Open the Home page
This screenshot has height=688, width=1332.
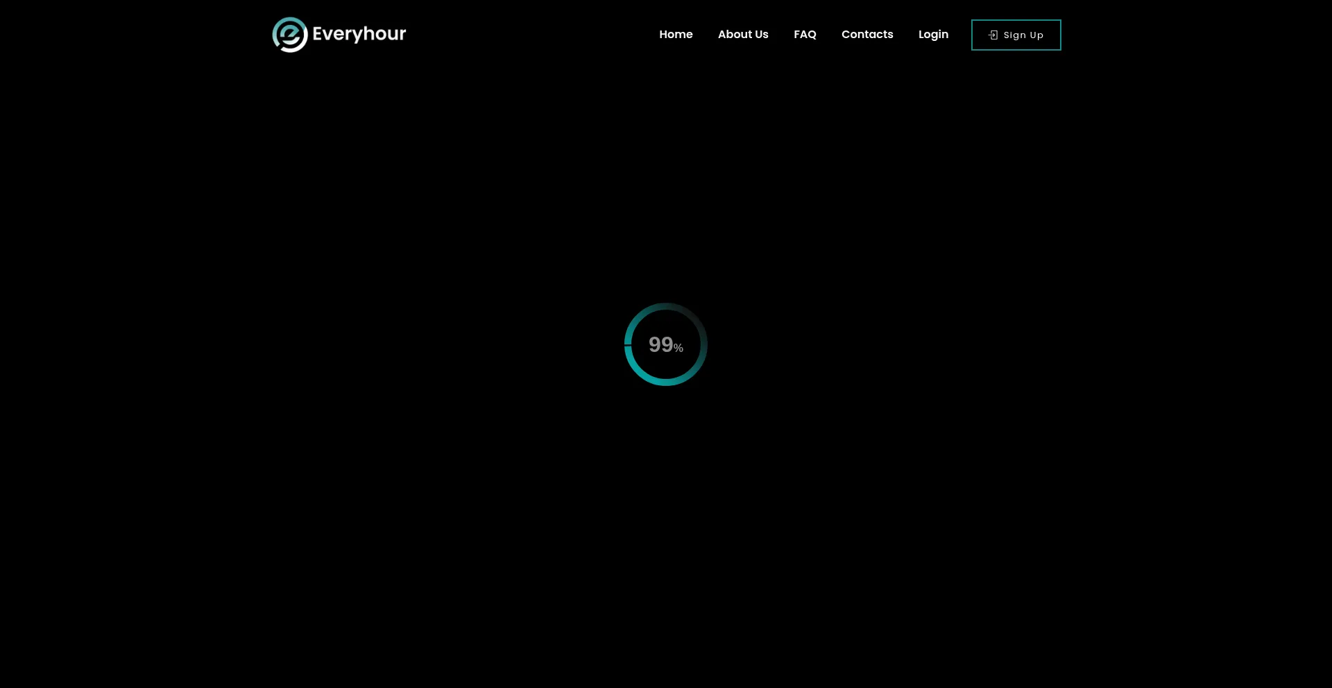pos(676,35)
